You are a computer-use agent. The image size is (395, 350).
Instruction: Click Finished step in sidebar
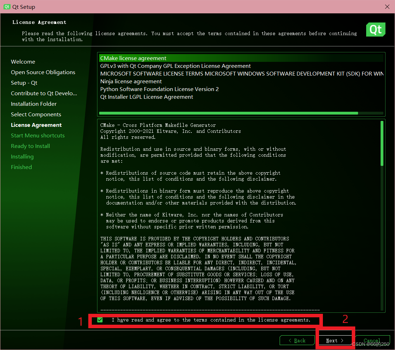pos(21,167)
